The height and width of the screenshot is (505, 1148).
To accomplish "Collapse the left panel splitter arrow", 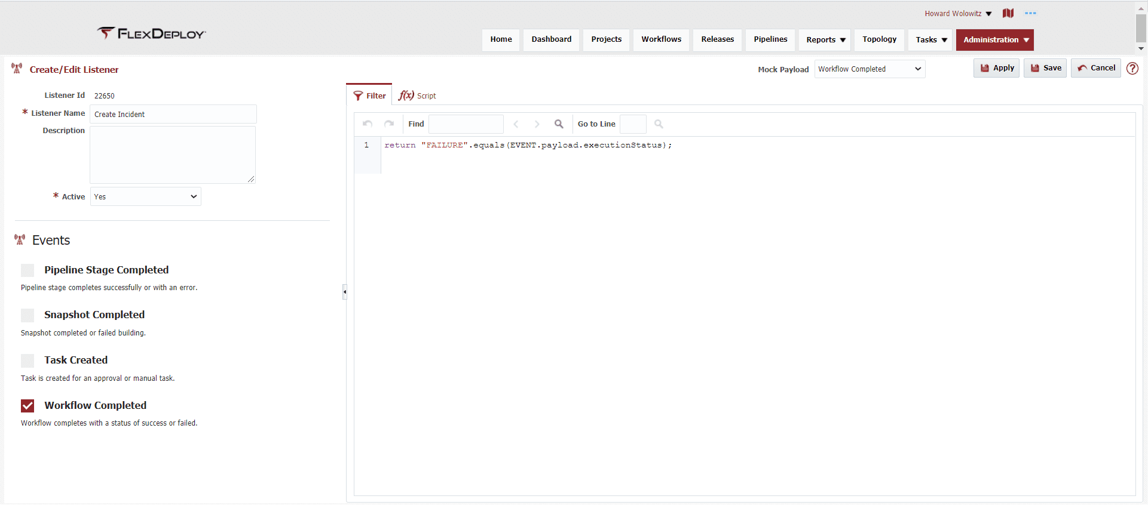I will (344, 292).
